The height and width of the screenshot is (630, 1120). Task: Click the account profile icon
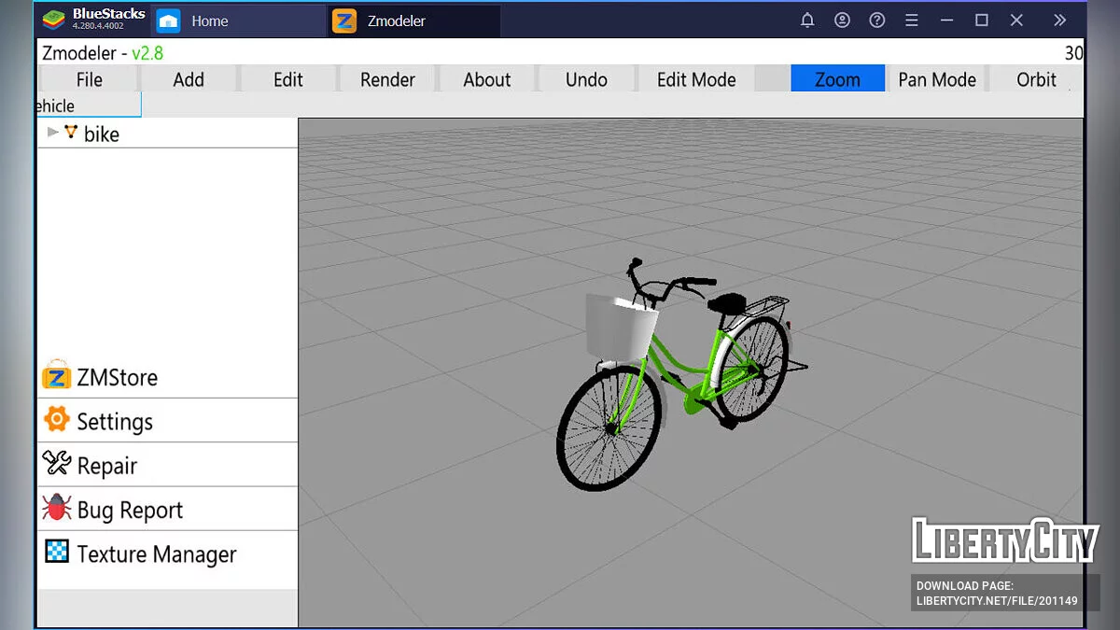click(842, 20)
